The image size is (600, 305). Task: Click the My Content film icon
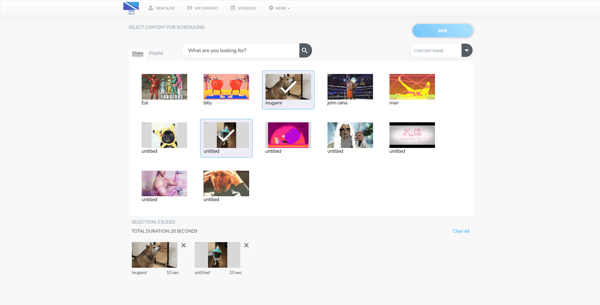pyautogui.click(x=190, y=8)
